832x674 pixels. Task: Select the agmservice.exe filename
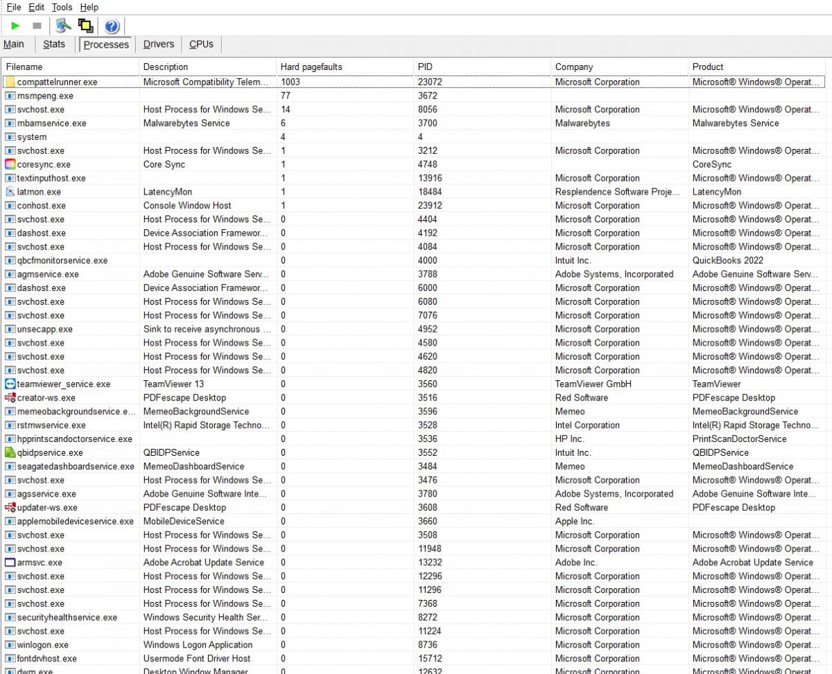pos(48,274)
